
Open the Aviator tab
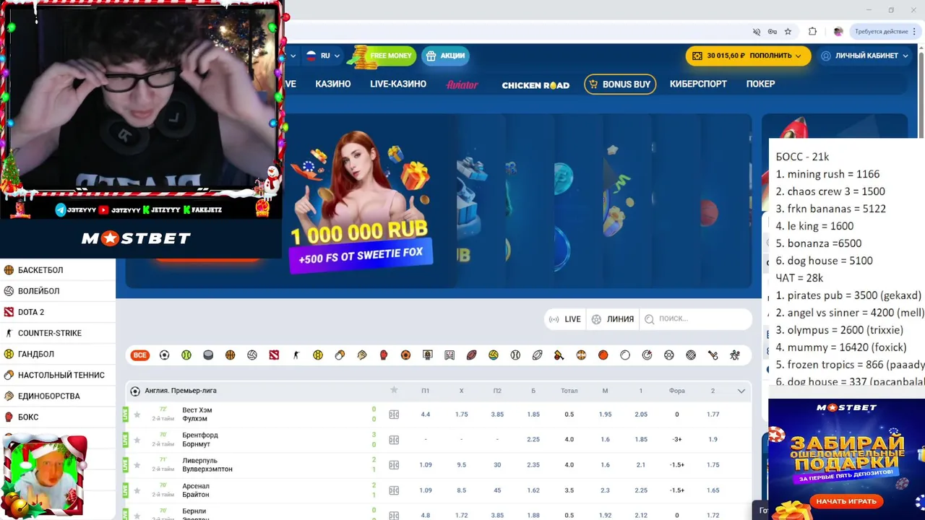462,84
